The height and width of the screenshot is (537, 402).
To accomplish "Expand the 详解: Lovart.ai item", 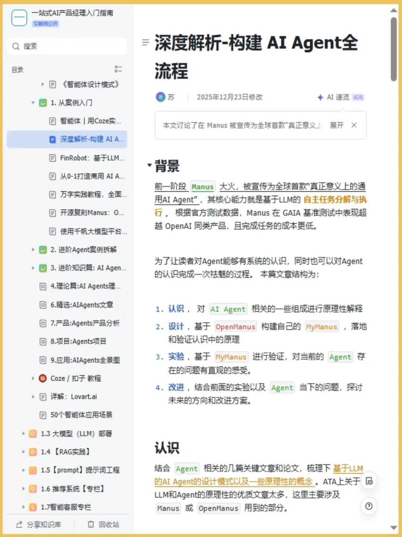I will coord(33,396).
